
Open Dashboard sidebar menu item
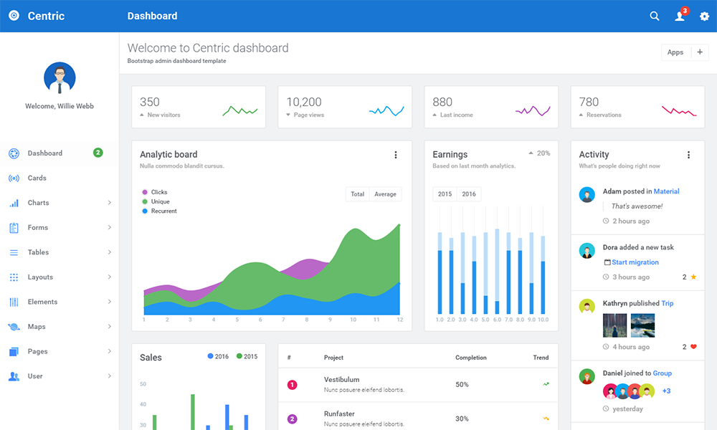pos(45,153)
